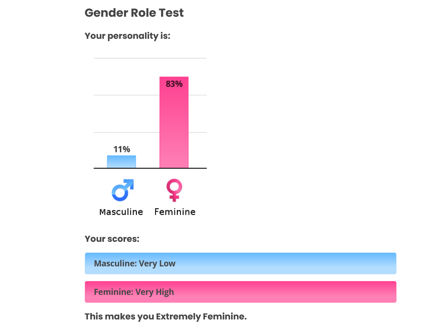This screenshot has width=446, height=328.
Task: Click the pink female symbol icon
Action: coord(174,190)
